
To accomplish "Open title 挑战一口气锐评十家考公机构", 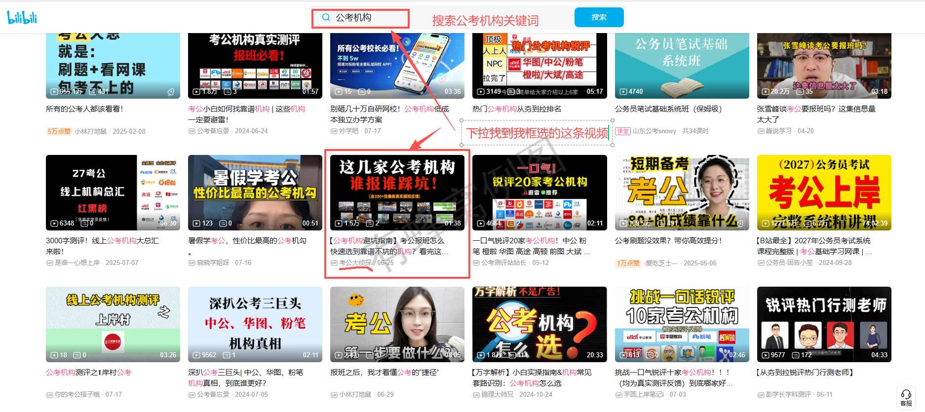I will tap(674, 377).
